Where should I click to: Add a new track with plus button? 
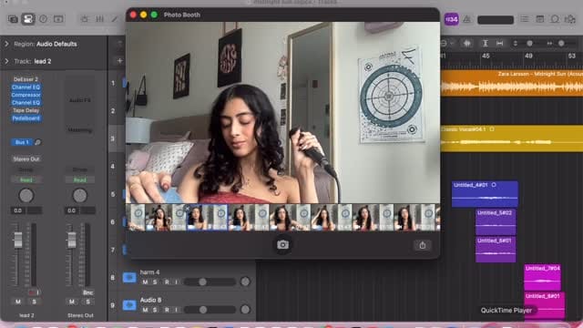[x=119, y=61]
